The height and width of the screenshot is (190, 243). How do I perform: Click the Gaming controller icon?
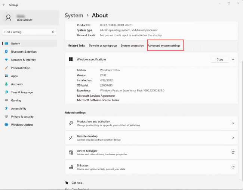tap(6, 100)
